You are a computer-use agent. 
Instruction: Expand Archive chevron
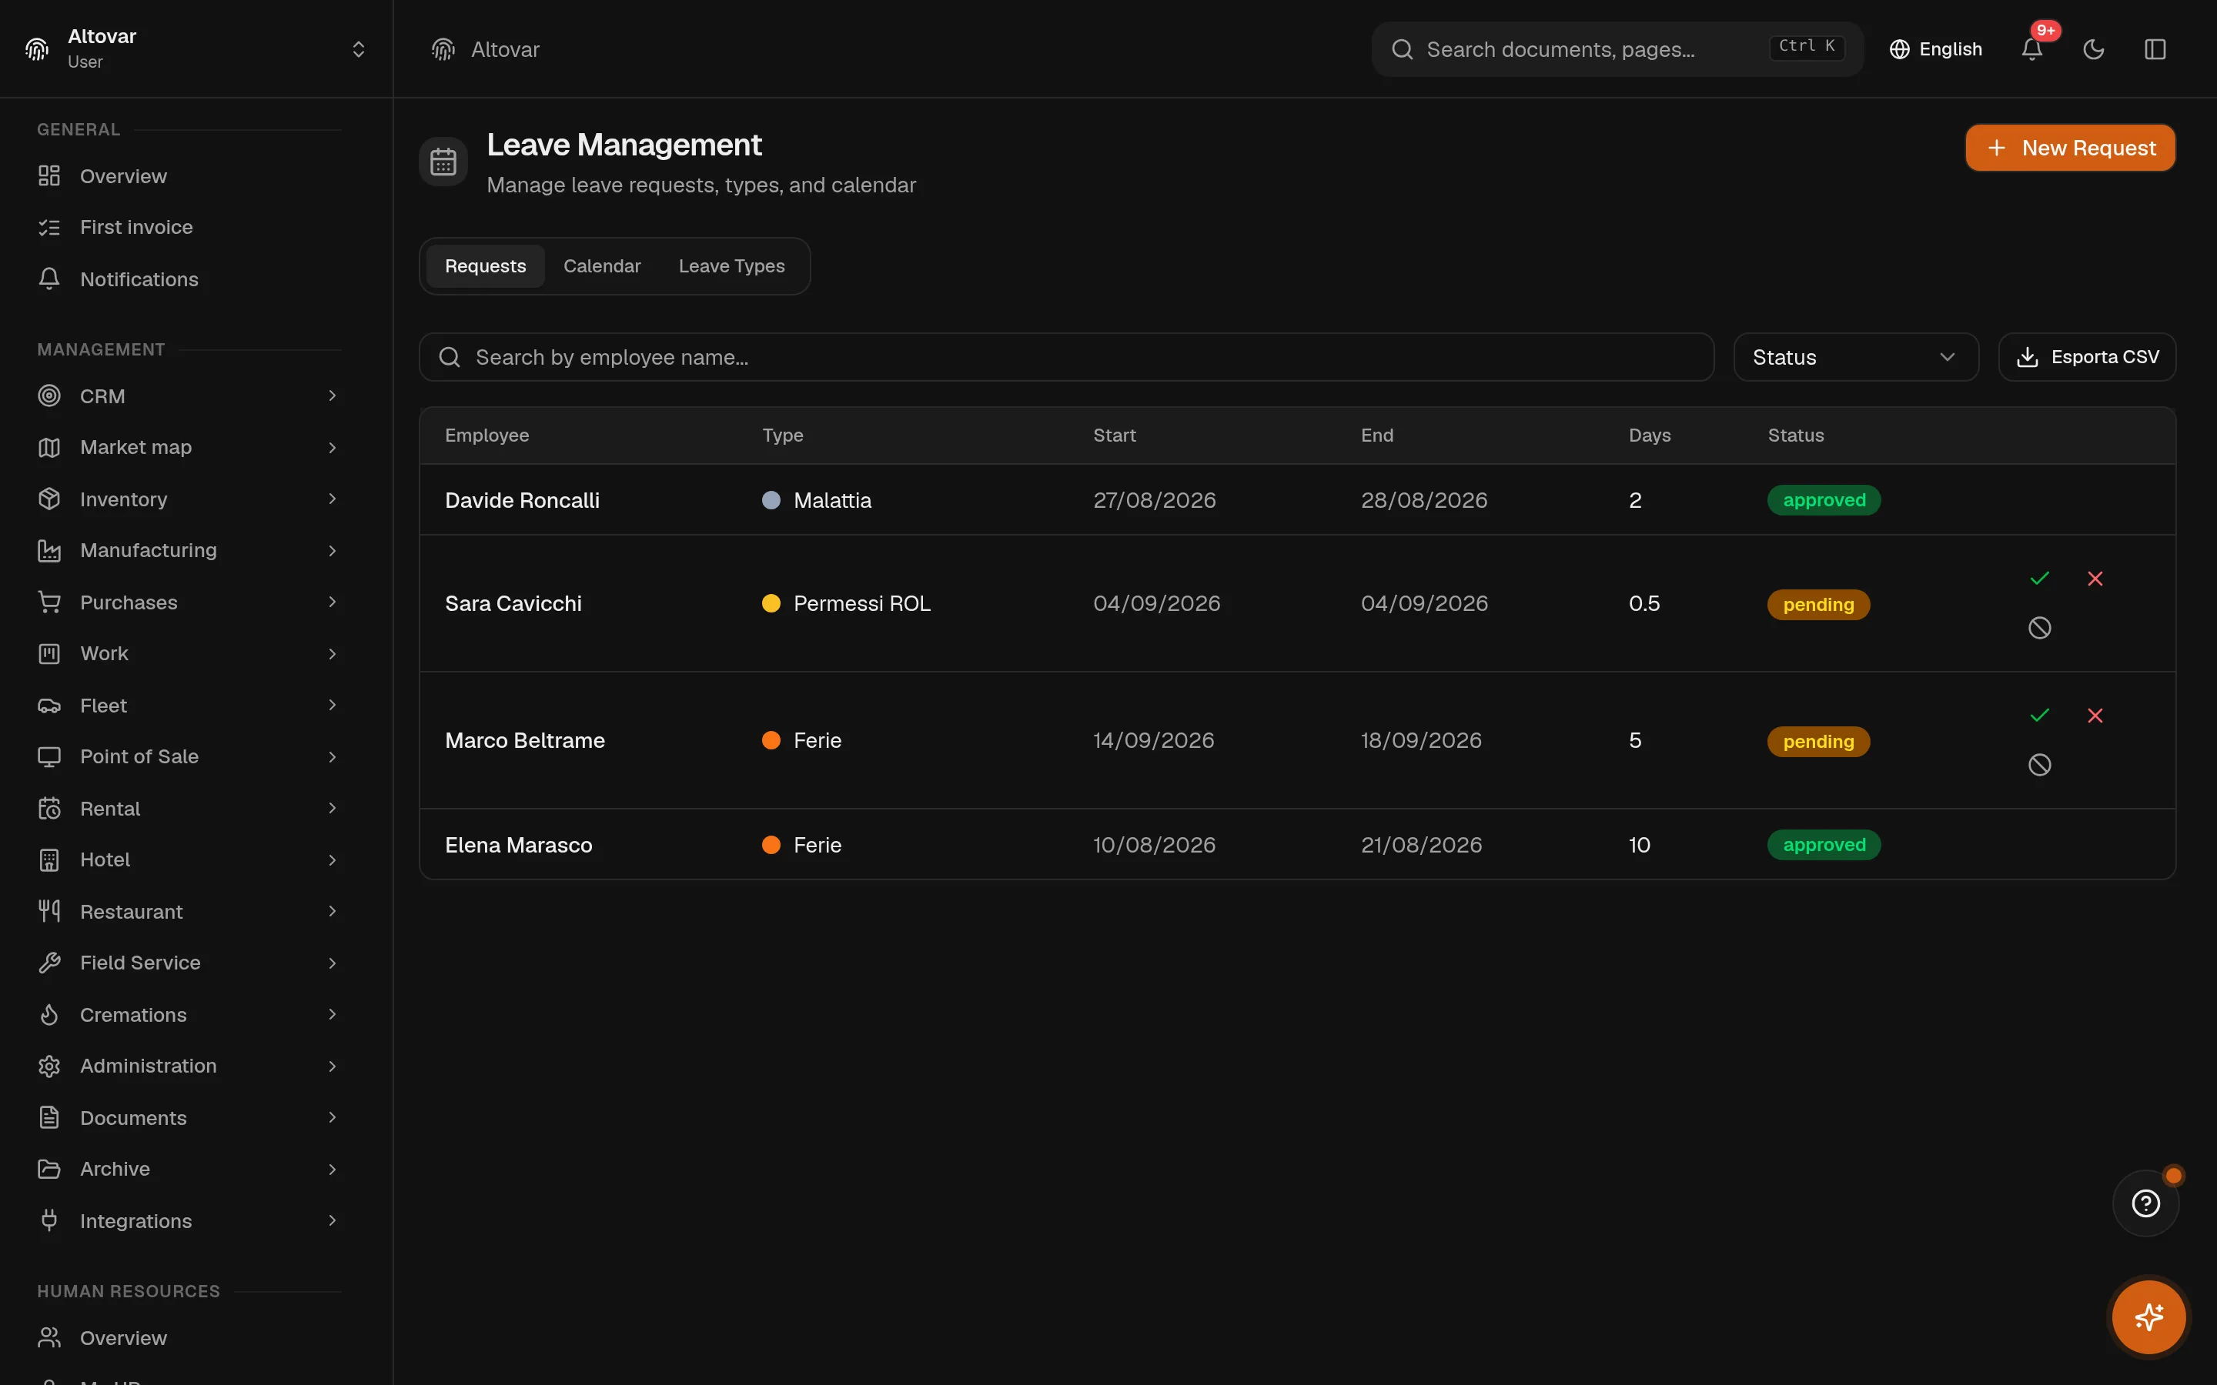pos(332,1169)
